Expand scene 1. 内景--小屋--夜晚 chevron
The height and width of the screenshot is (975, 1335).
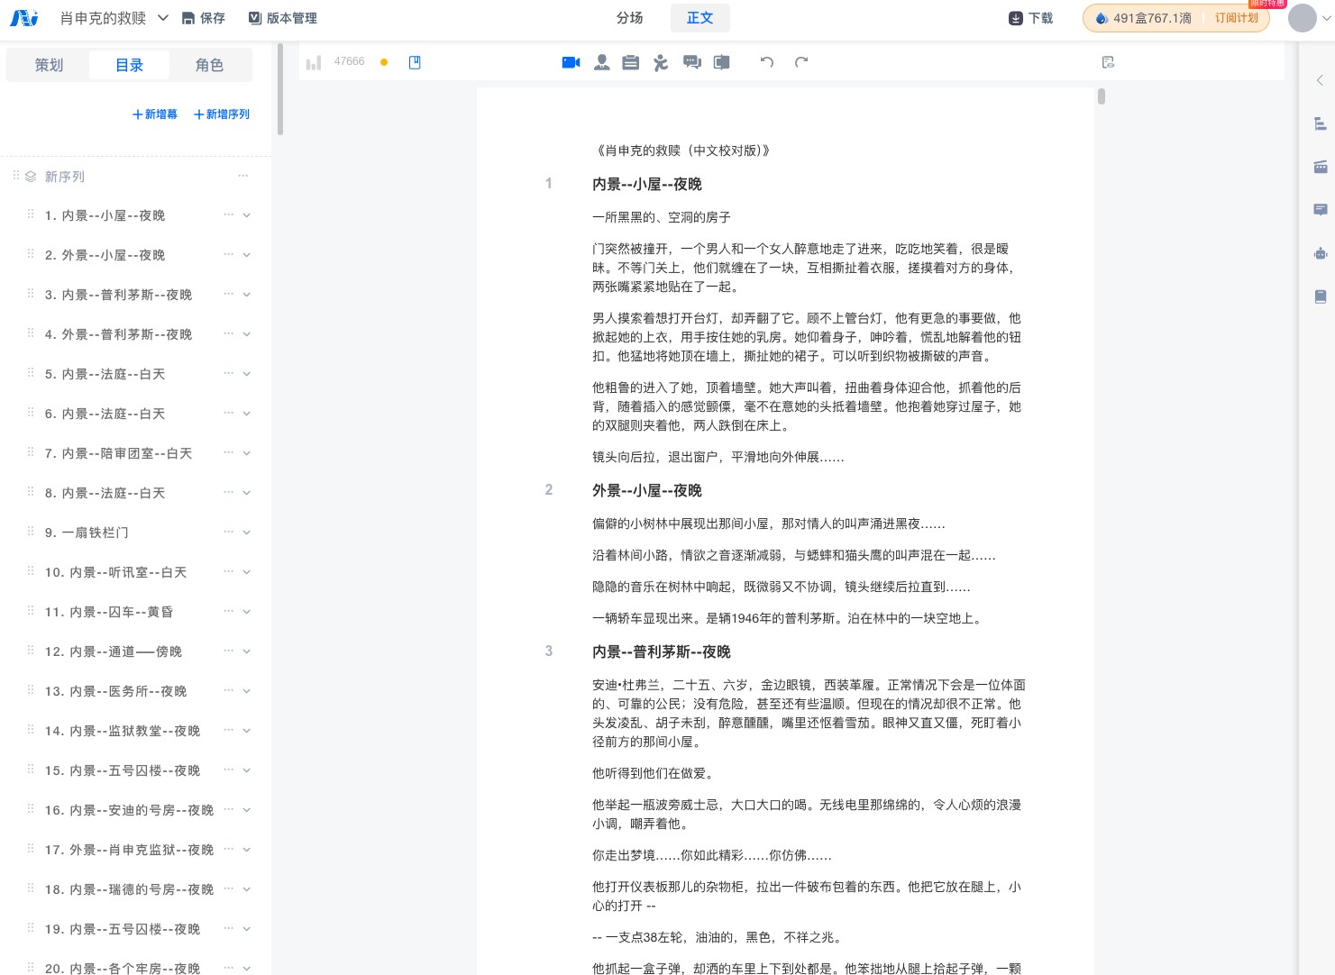pyautogui.click(x=247, y=215)
